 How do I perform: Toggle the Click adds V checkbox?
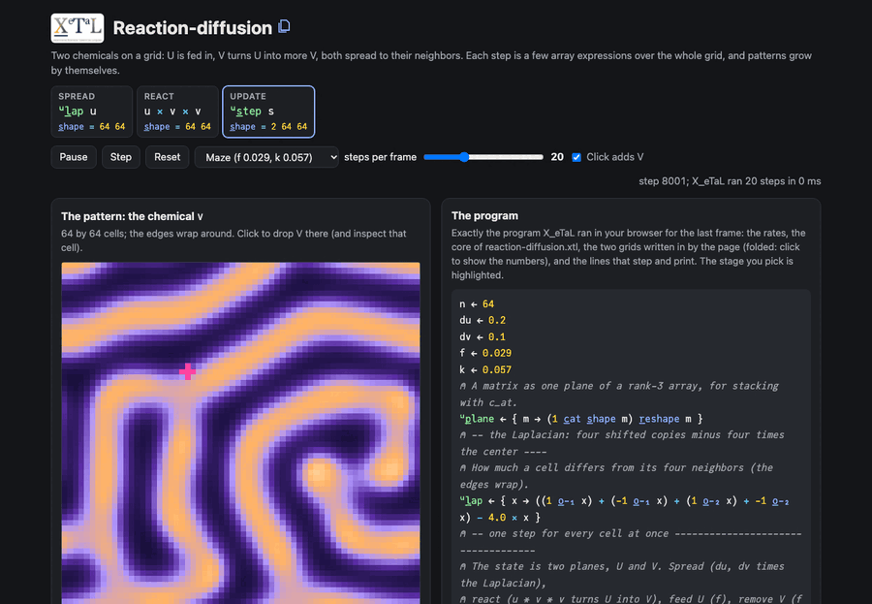click(x=576, y=157)
